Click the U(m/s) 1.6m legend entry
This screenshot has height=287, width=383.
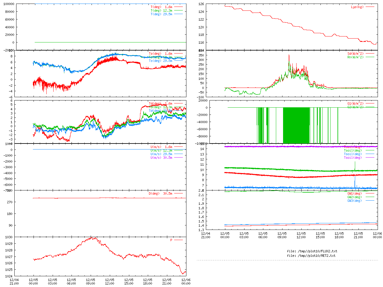pyautogui.click(x=161, y=147)
